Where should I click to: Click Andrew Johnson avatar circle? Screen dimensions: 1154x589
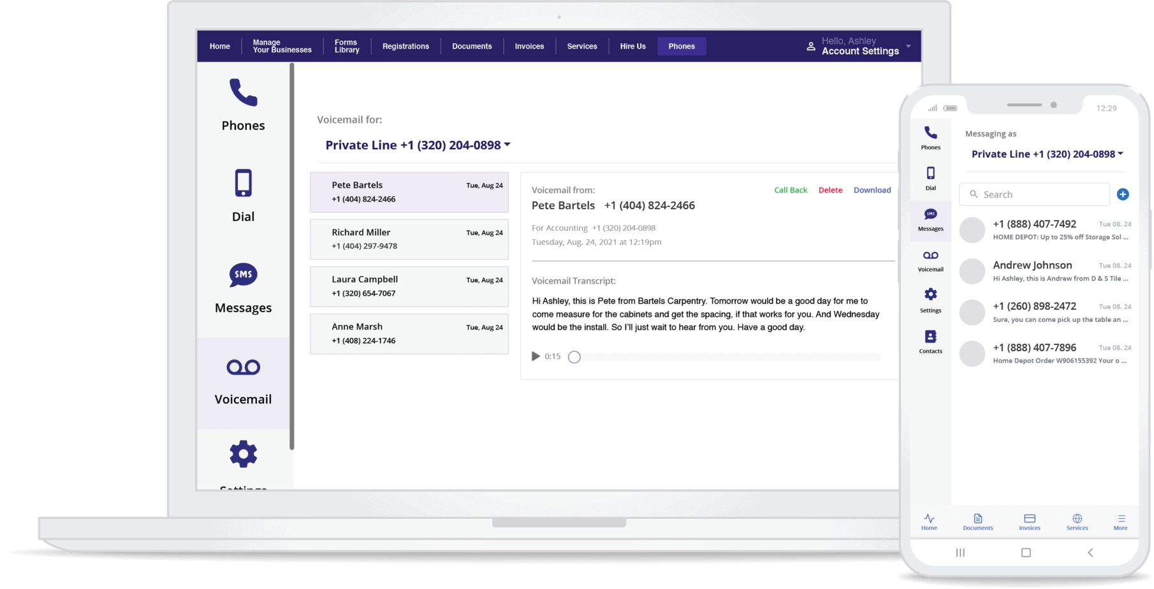coord(972,271)
